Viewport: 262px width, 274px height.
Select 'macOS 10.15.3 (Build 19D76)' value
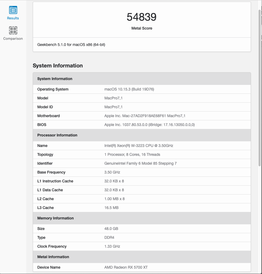tap(129, 89)
